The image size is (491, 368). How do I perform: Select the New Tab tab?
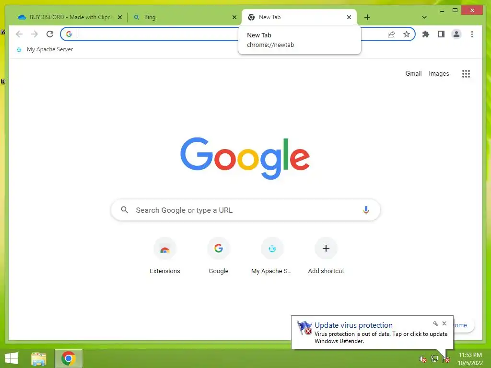pyautogui.click(x=299, y=17)
